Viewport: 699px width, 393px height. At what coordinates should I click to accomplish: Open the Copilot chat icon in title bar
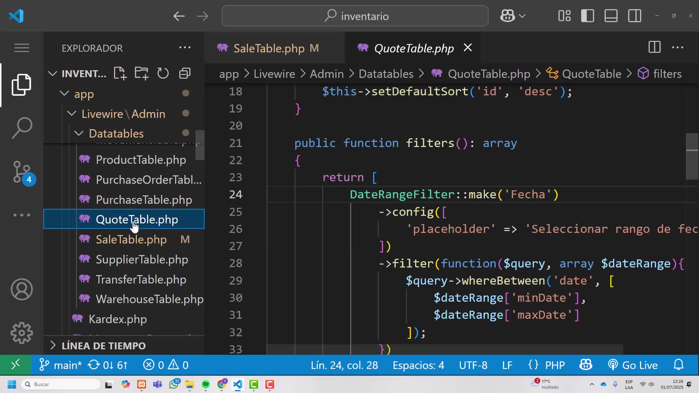pyautogui.click(x=507, y=16)
